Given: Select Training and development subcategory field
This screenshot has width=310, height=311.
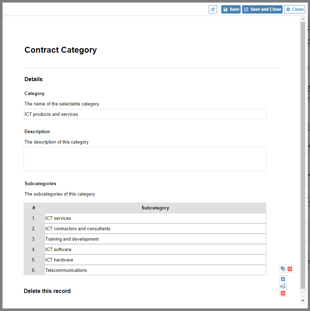Looking at the screenshot, I should click(x=155, y=239).
